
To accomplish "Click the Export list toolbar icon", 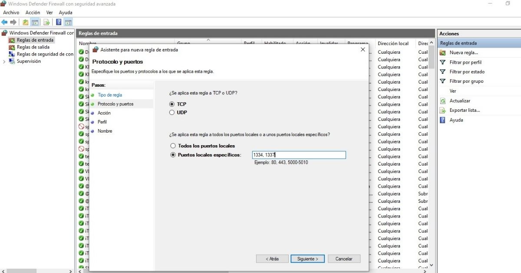I will tap(46, 22).
